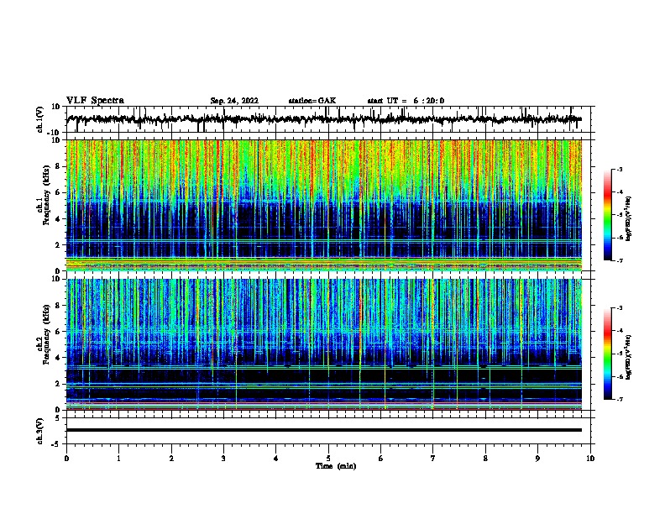Viewport: 665px width, 514px height.
Task: Click the "-3" label on ch.1 color bar
Action: click(x=619, y=170)
